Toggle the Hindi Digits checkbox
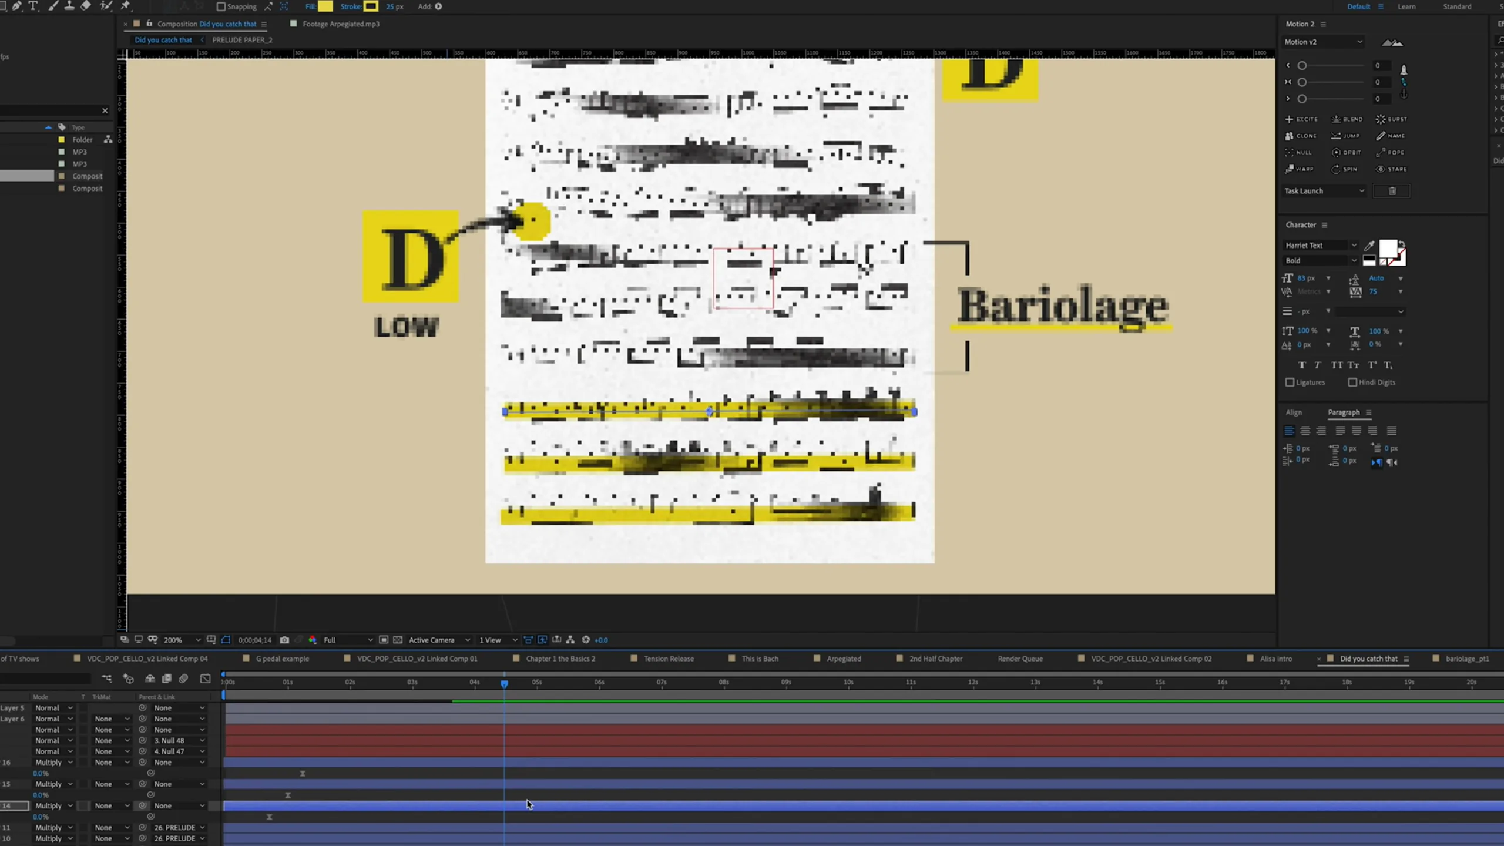 click(1352, 382)
